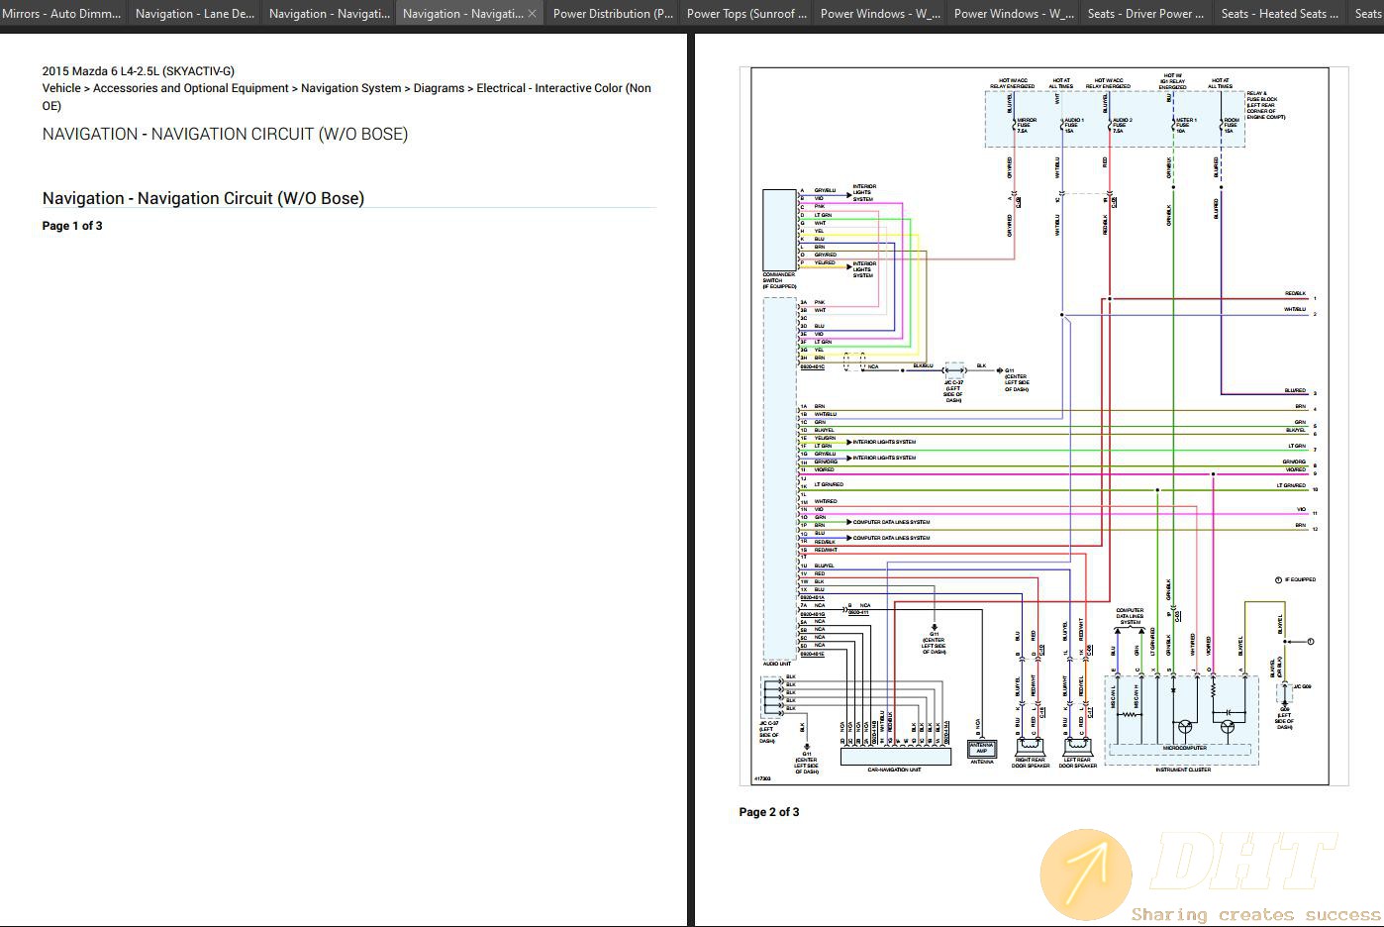Click the RELAY & FUSE BLOCK label in the diagram
1384x927 pixels.
[1265, 105]
